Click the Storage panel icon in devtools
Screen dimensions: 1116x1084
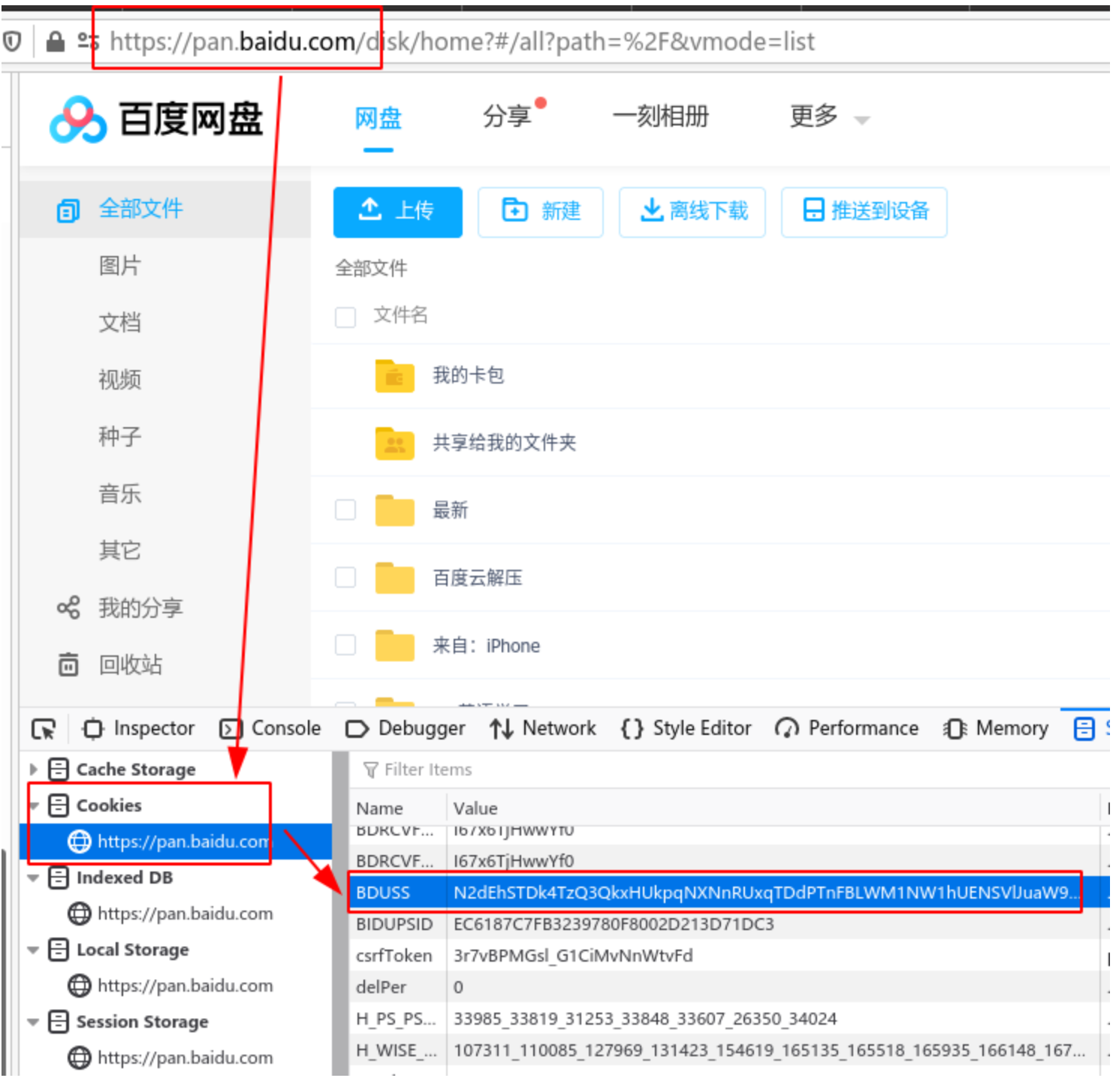pyautogui.click(x=1084, y=728)
